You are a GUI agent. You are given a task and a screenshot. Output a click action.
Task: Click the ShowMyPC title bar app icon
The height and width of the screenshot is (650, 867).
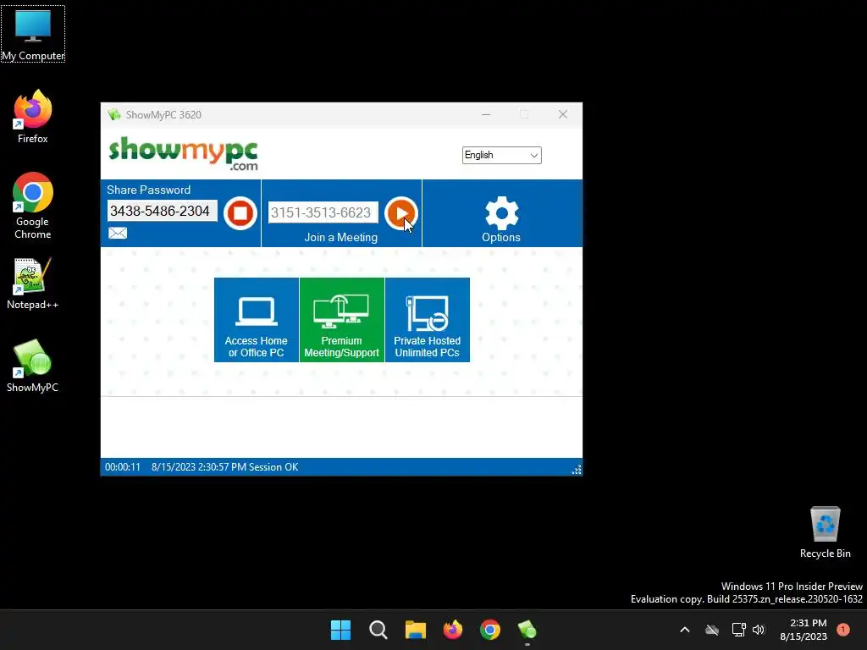point(114,114)
